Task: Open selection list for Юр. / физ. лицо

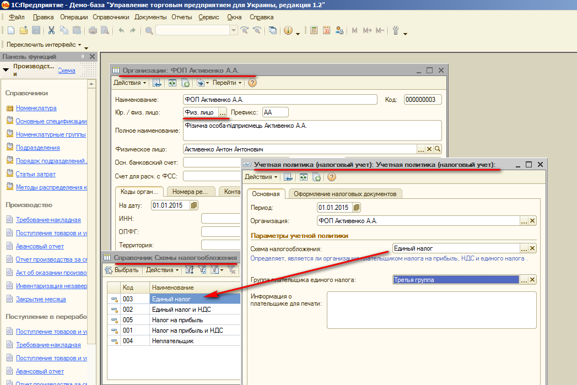Action: (x=223, y=112)
